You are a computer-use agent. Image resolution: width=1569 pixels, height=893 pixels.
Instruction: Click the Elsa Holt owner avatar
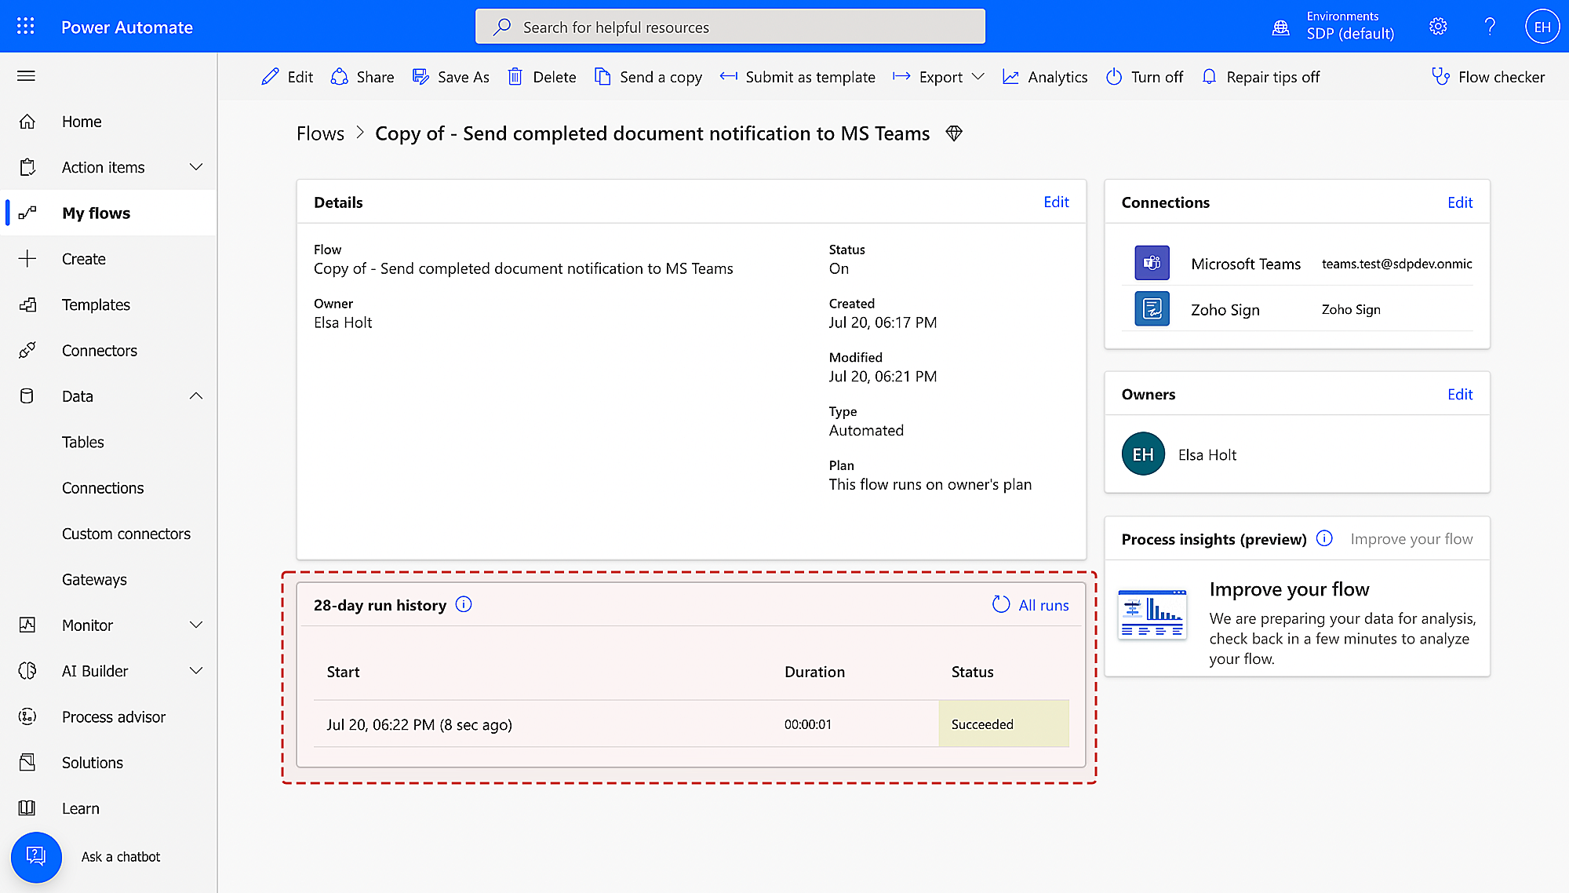(x=1143, y=454)
